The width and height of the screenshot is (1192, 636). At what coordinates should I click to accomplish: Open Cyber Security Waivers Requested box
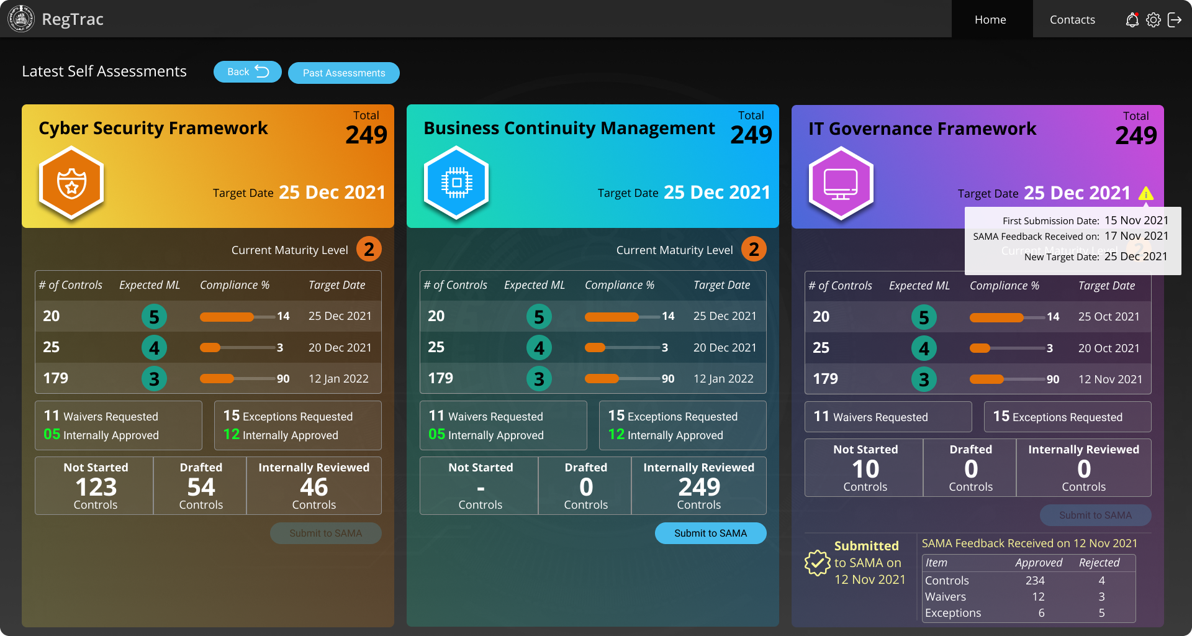coord(119,425)
